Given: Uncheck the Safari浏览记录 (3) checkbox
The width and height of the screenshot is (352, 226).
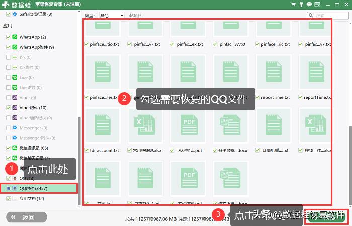Looking at the screenshot, I should pos(9,14).
